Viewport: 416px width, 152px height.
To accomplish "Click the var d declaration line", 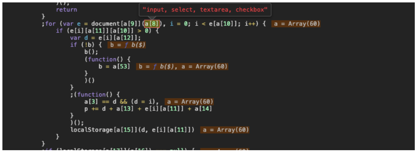I will (106, 38).
